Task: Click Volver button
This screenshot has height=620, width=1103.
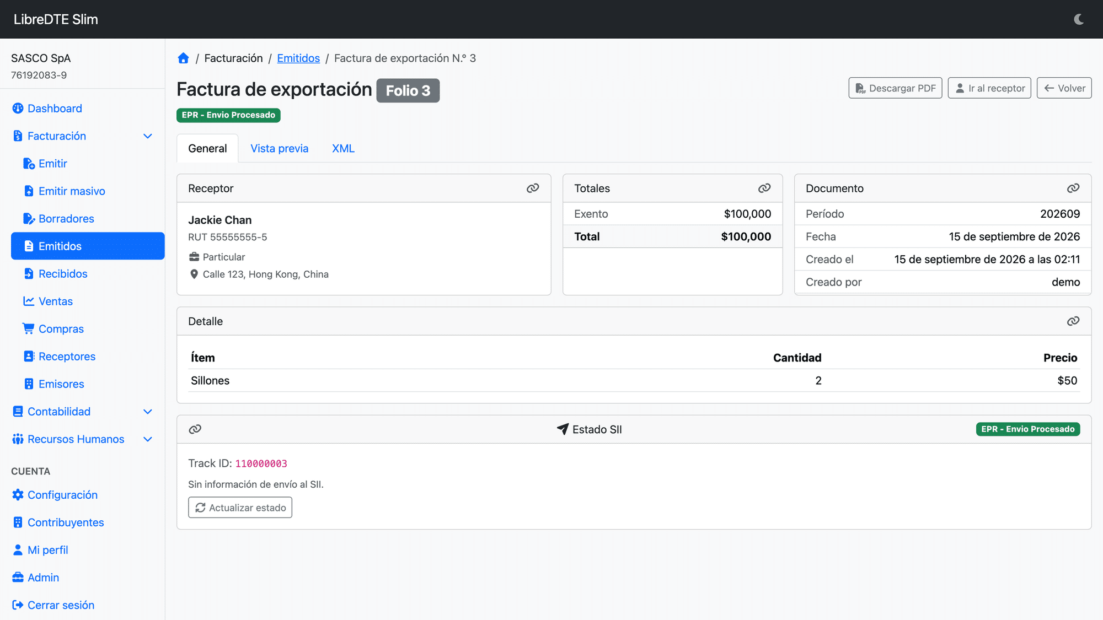Action: tap(1064, 88)
